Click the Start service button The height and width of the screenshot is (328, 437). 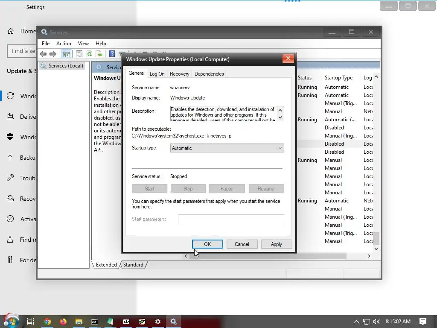[150, 188]
